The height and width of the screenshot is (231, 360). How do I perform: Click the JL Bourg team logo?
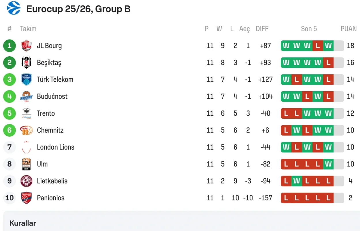click(x=26, y=46)
